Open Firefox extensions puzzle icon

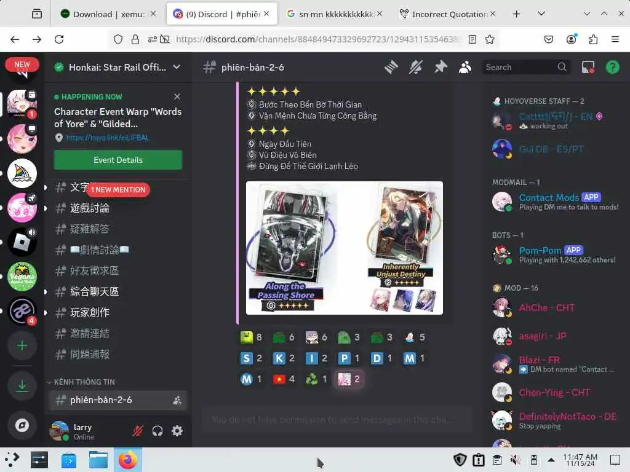593,39
